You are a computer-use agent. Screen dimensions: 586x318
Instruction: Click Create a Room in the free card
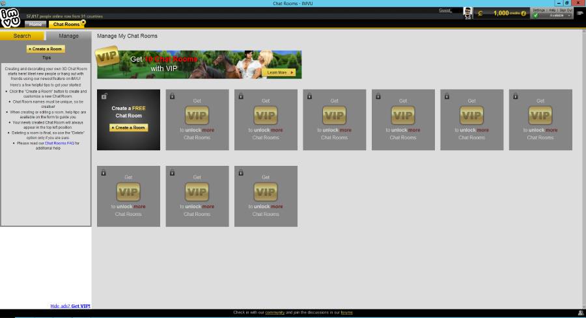(128, 127)
